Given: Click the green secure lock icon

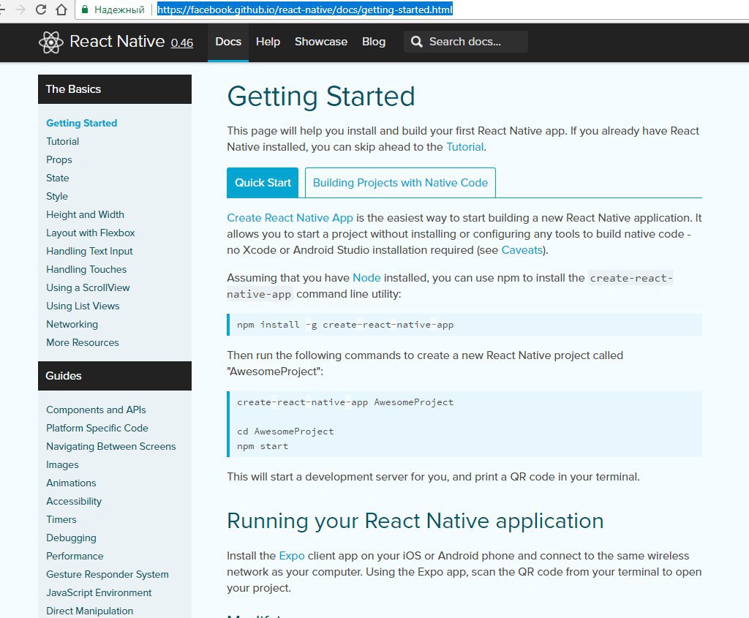Looking at the screenshot, I should [85, 10].
